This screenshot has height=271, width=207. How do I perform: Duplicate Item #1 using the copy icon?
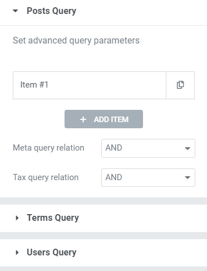[x=180, y=85]
